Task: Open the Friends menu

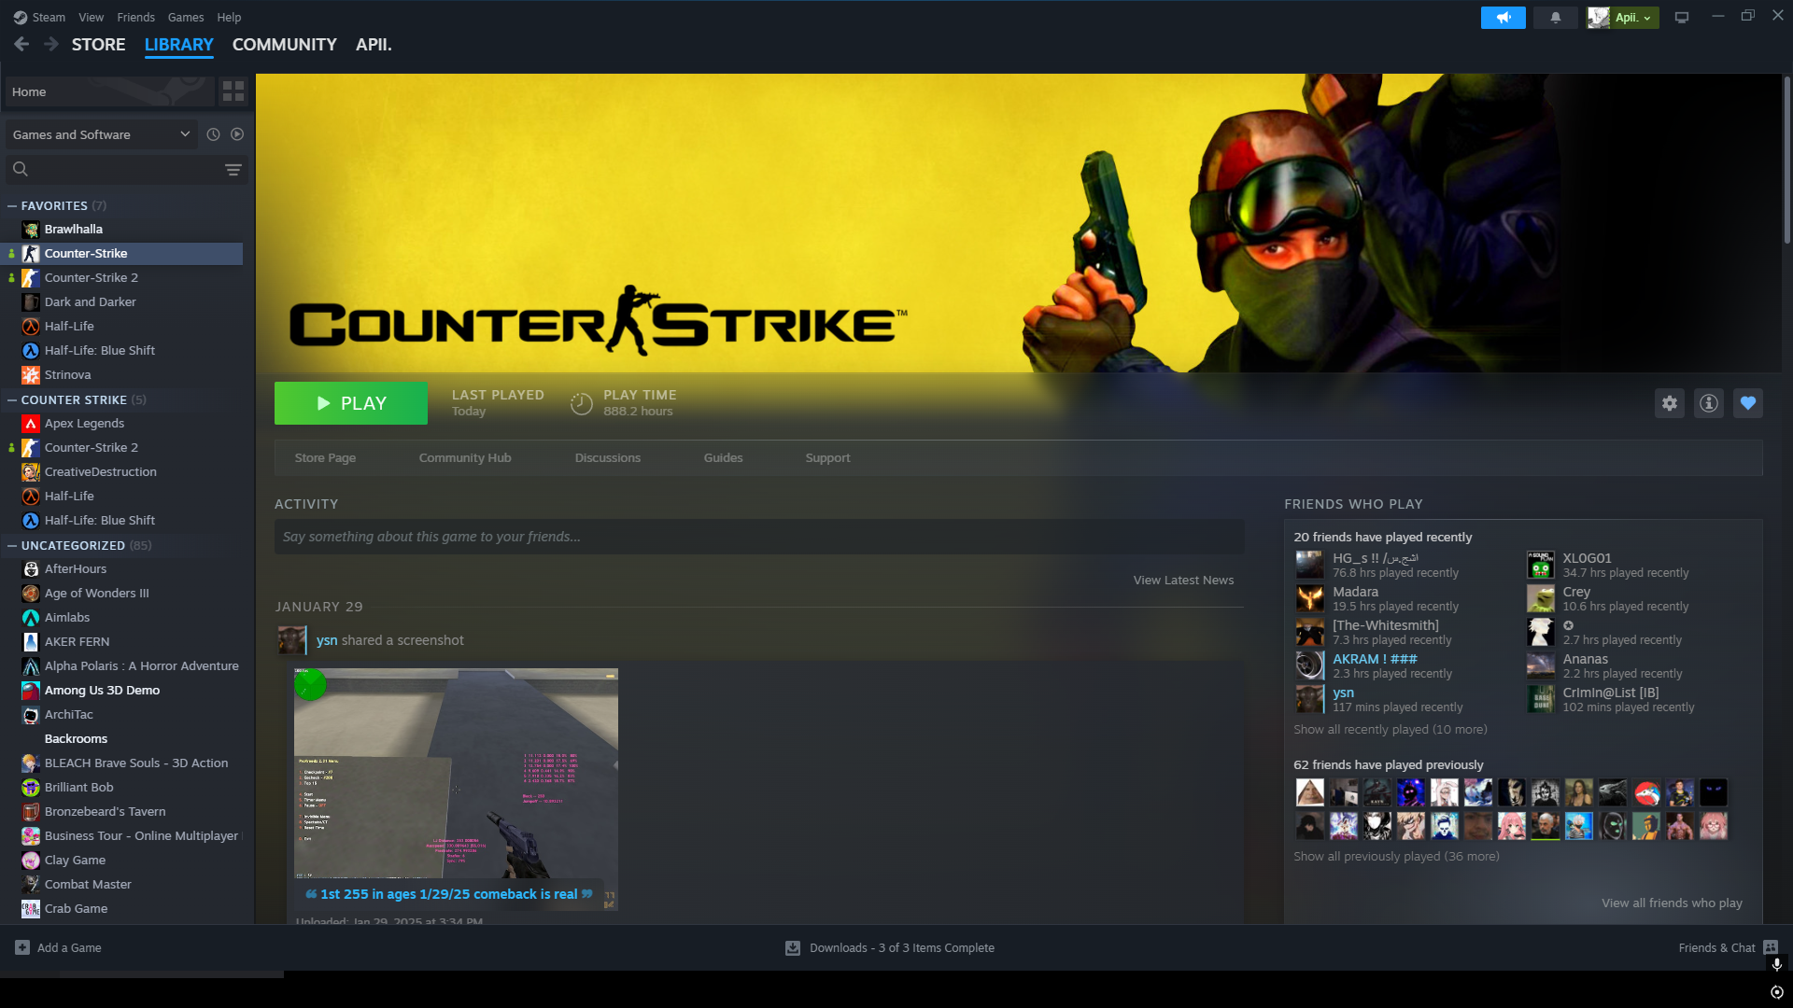Action: pyautogui.click(x=135, y=18)
